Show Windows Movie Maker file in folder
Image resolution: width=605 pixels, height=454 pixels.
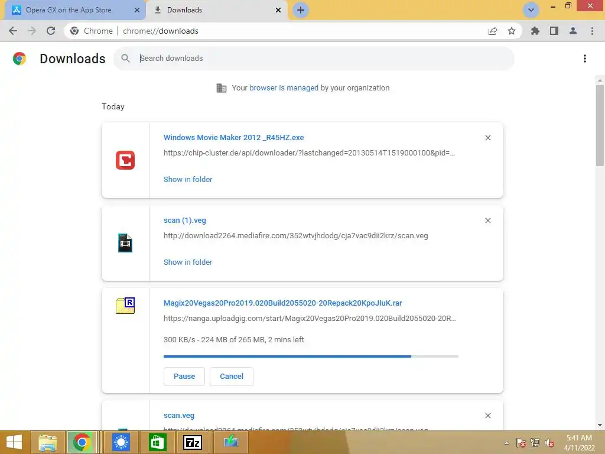tap(188, 180)
